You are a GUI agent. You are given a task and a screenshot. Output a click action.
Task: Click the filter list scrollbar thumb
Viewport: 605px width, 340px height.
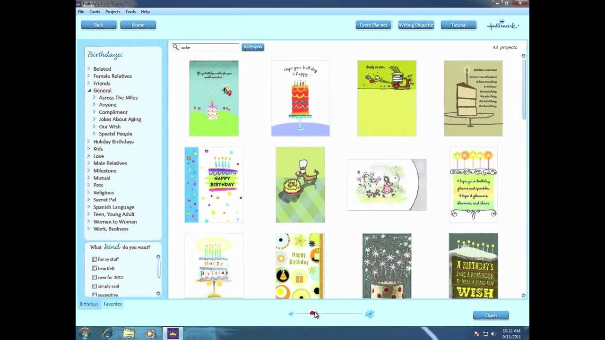coord(158,269)
